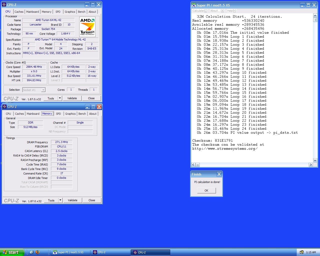Open Bench tab in Memory CPU-Z window
320x256 pixels.
coord(82,114)
